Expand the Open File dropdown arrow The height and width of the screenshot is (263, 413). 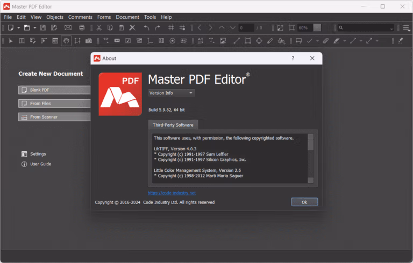tap(35, 27)
